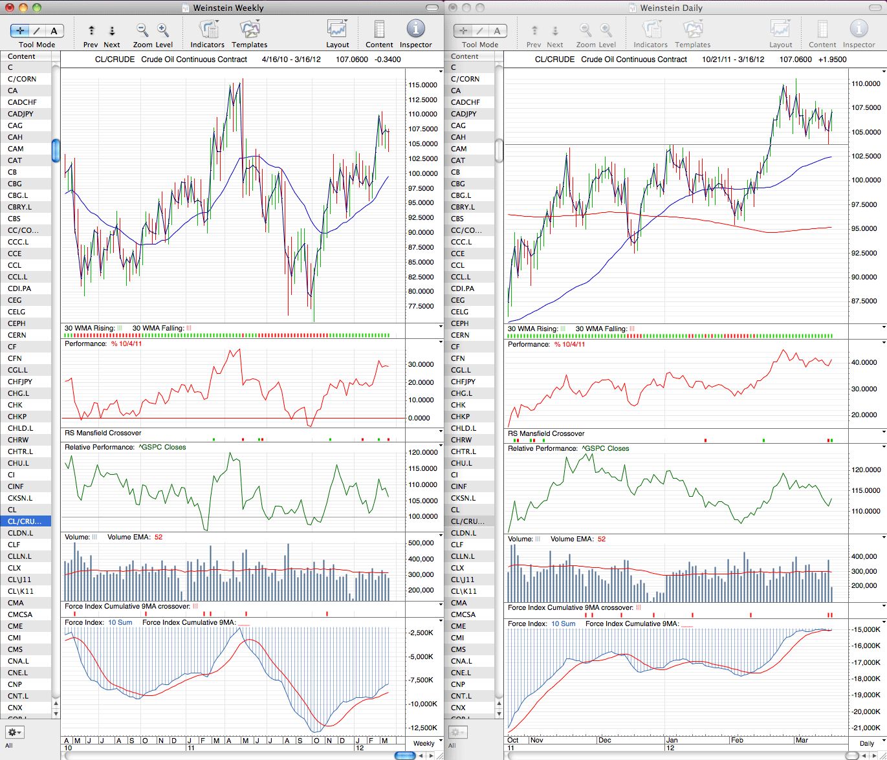This screenshot has height=760, width=887.
Task: Zoom in using the plus magnifier
Action: pyautogui.click(x=163, y=30)
